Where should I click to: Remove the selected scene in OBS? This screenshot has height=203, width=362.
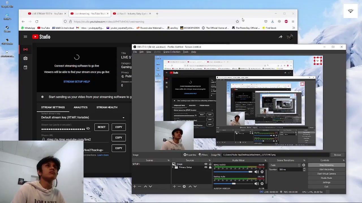[x=139, y=186]
